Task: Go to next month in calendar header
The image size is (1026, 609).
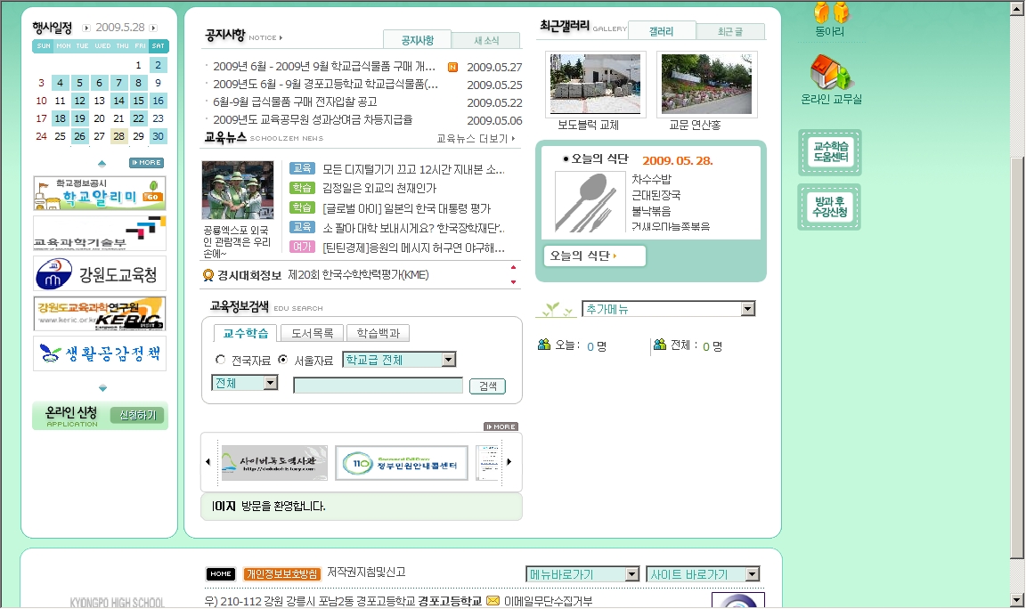Action: 154,28
